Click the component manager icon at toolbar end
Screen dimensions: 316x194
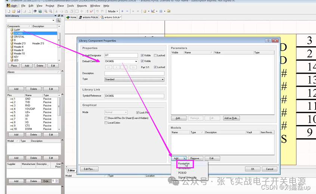click(169, 11)
